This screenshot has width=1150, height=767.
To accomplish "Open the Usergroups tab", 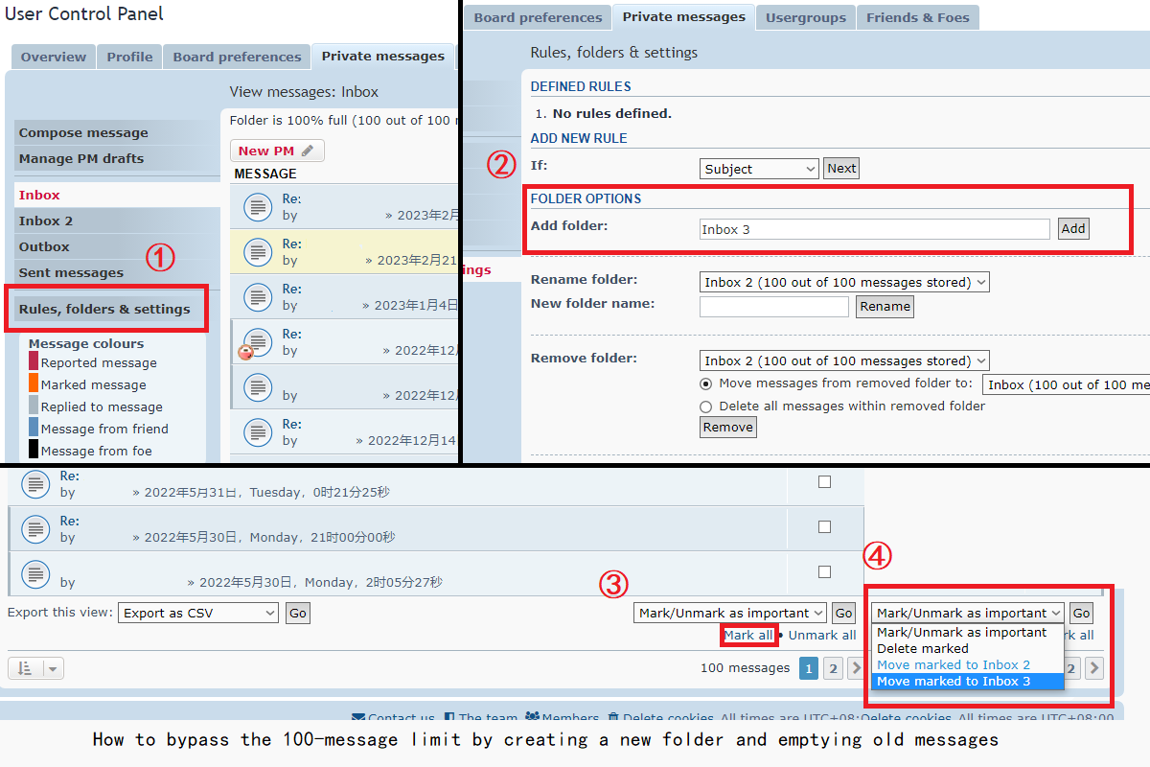I will coord(805,17).
